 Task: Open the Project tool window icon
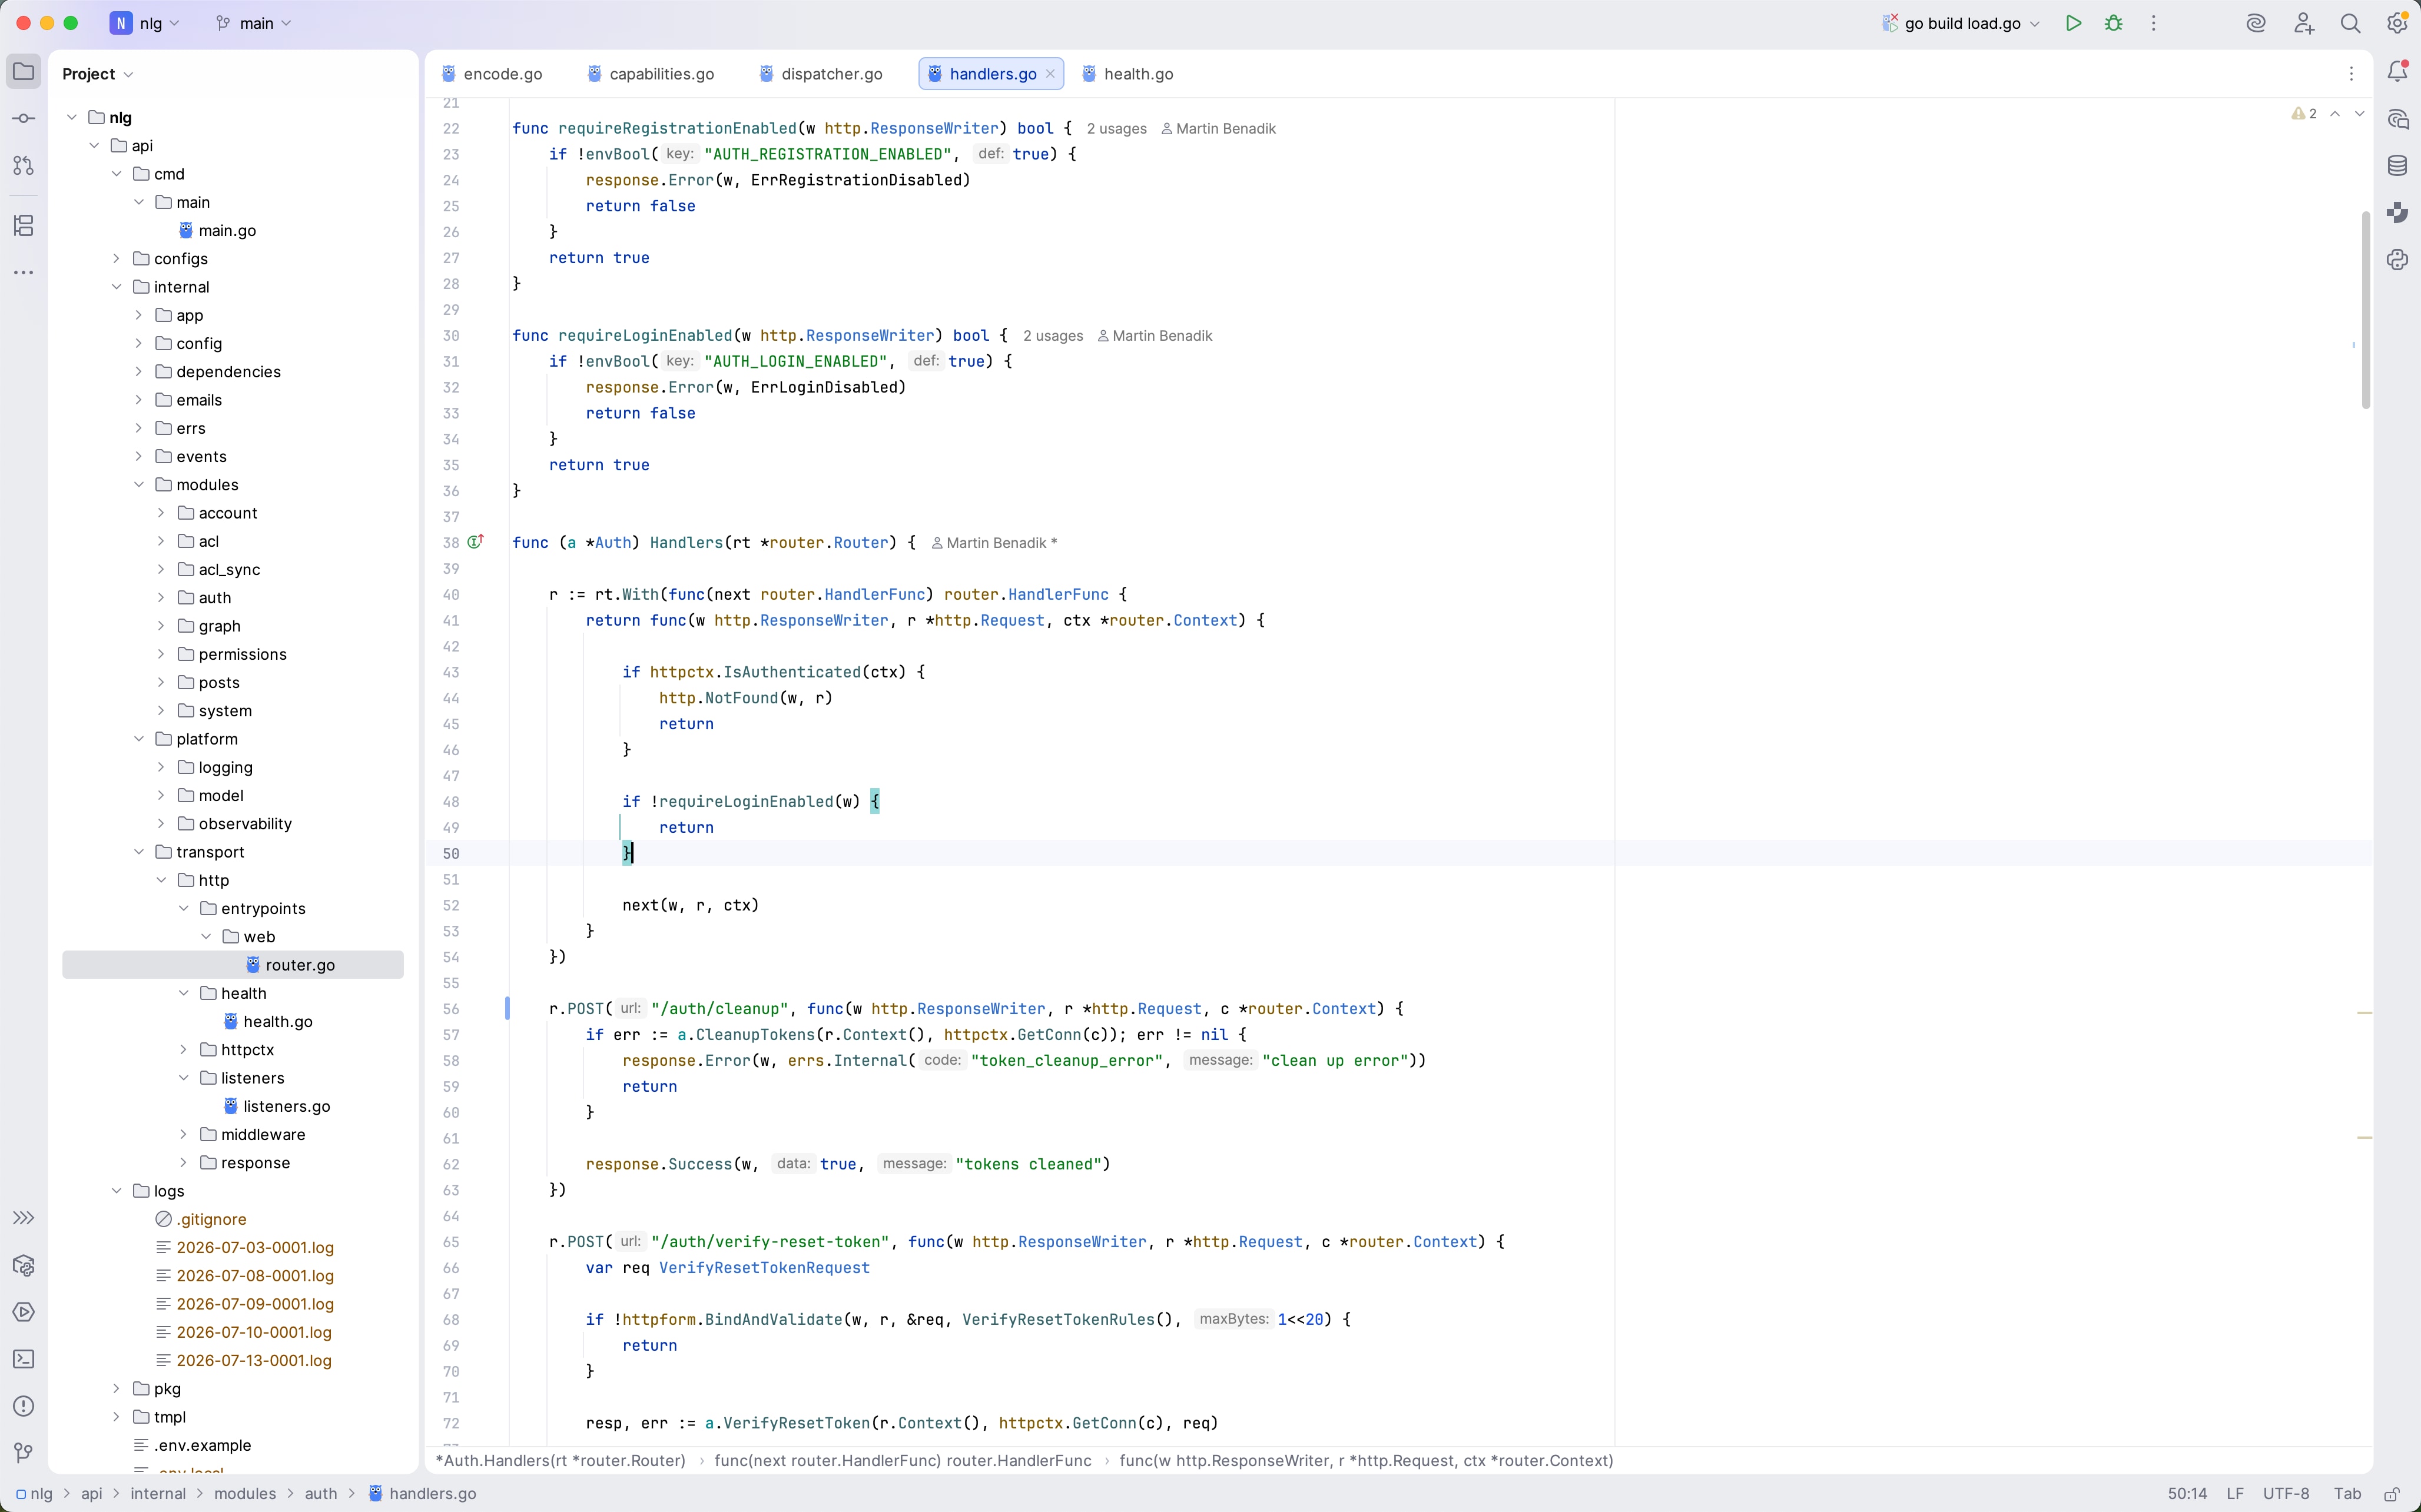pyautogui.click(x=23, y=72)
